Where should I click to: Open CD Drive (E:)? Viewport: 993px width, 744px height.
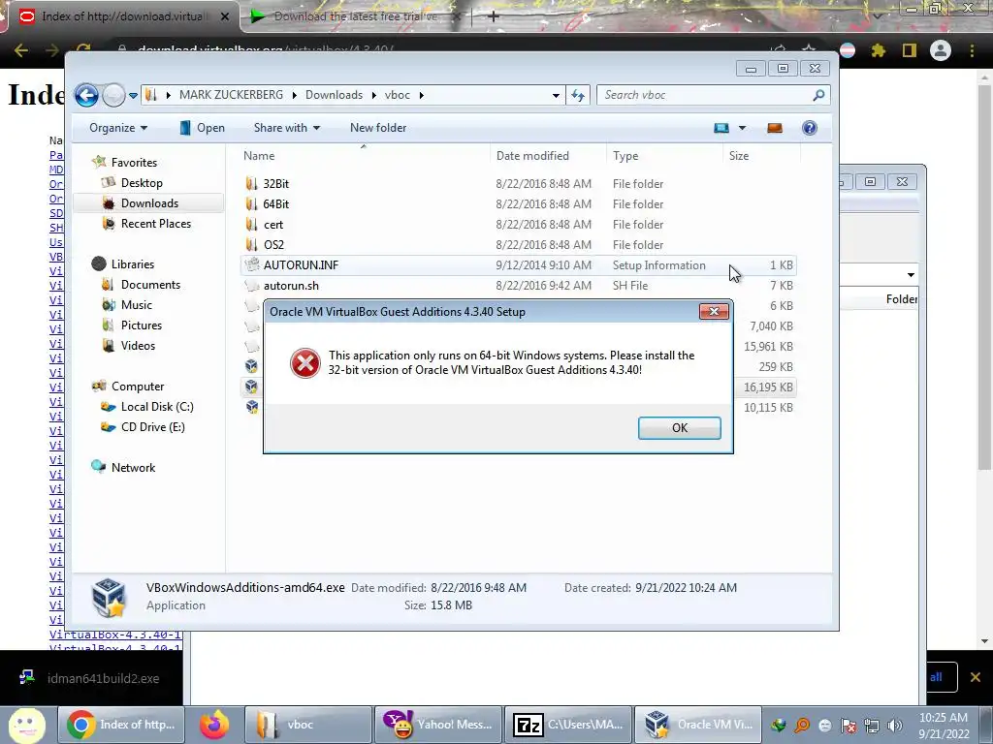pos(152,427)
